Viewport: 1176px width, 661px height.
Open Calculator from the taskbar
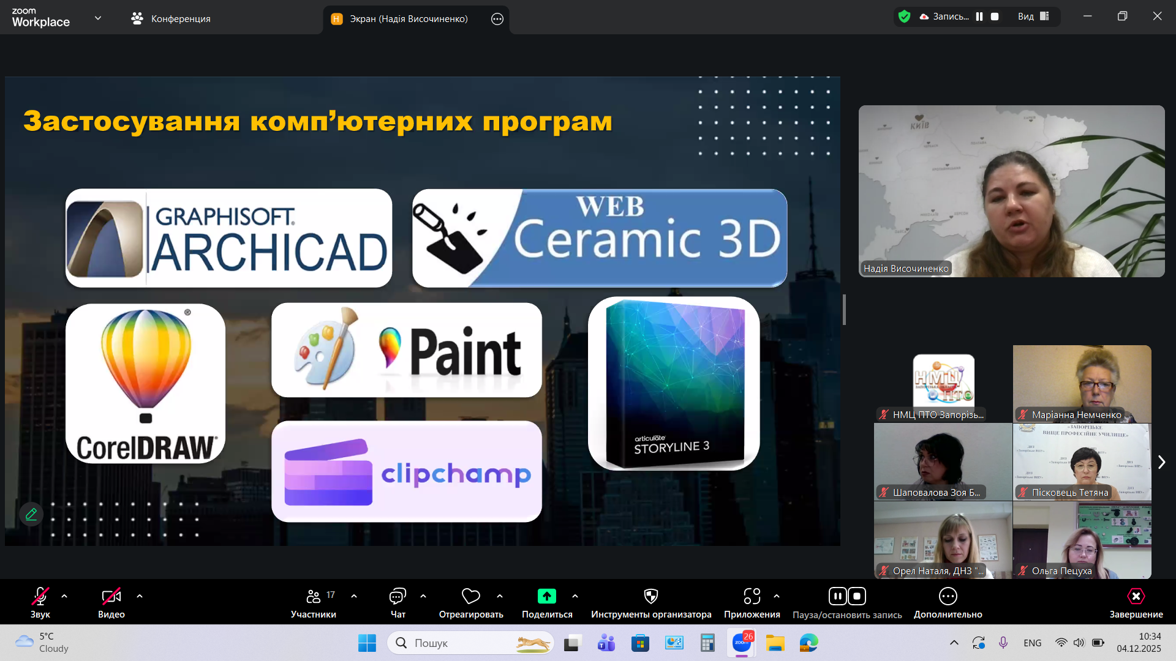point(707,643)
